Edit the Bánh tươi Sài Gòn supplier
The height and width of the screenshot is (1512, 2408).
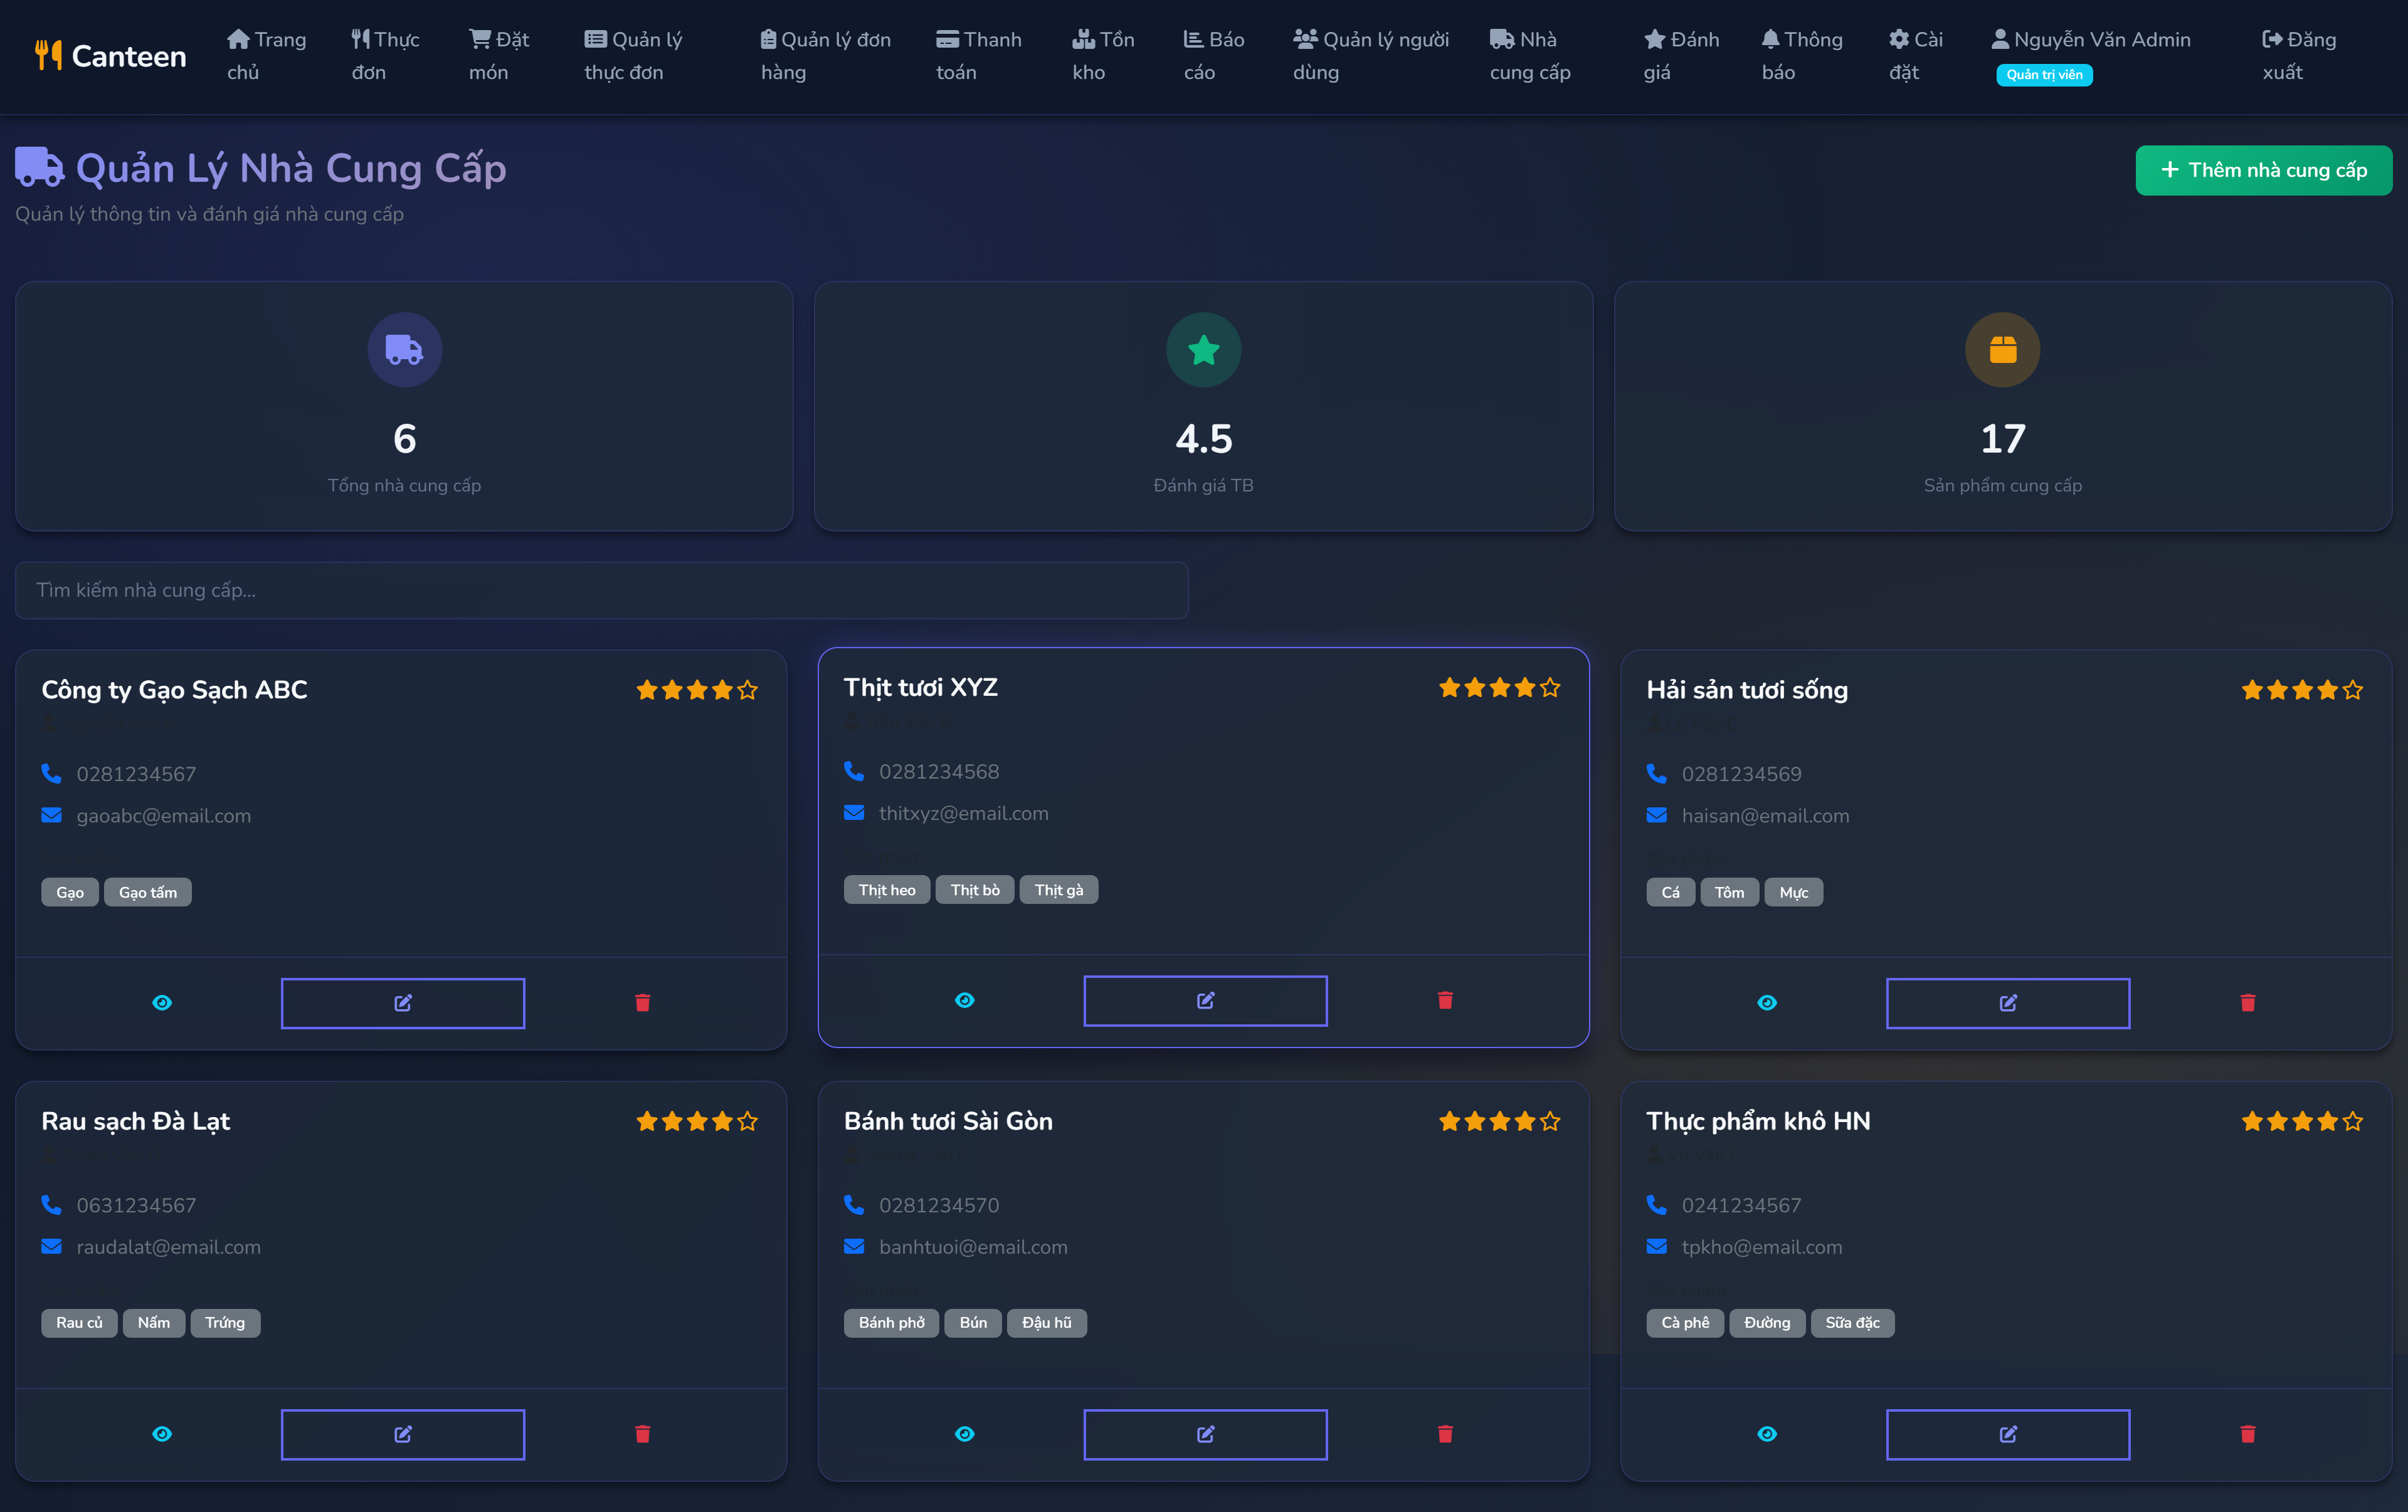coord(1206,1434)
